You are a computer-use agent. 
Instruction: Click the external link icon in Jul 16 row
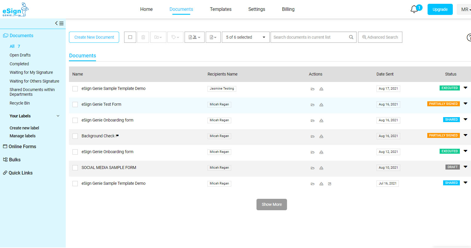coord(330,184)
